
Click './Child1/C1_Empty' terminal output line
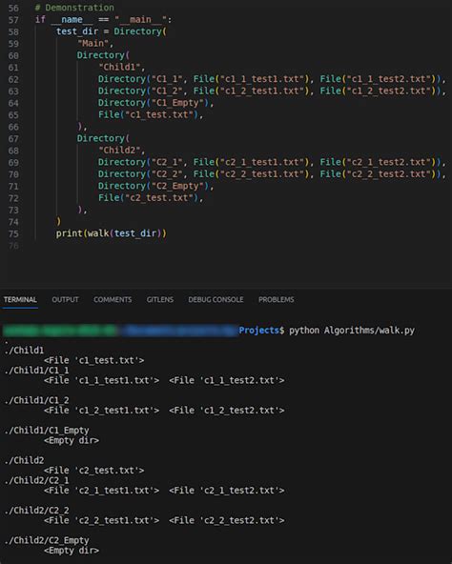click(x=47, y=431)
